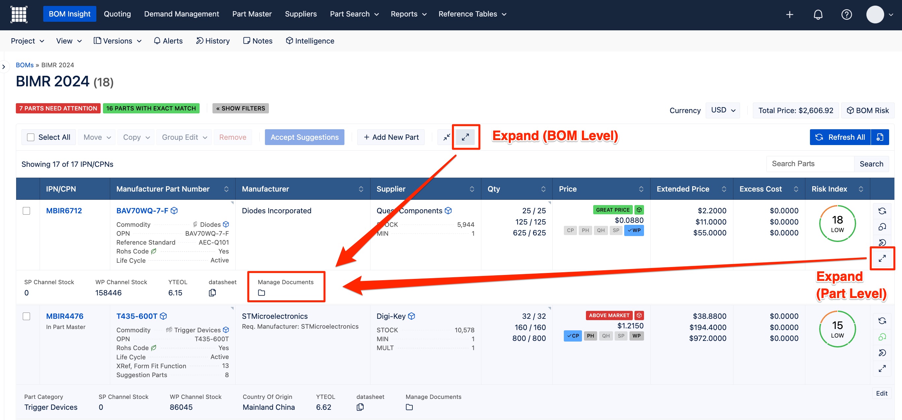Switch to the Quoting tab
Viewport: 902px width, 420px height.
117,14
